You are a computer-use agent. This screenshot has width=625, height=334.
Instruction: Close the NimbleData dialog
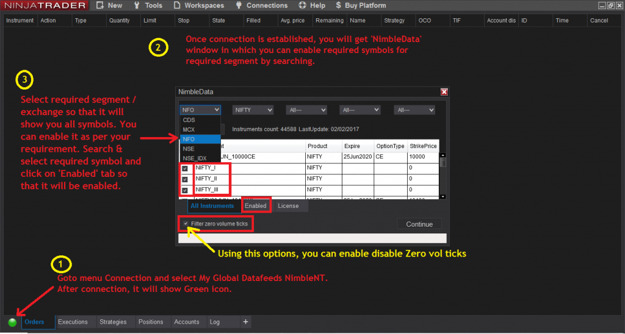(x=444, y=92)
